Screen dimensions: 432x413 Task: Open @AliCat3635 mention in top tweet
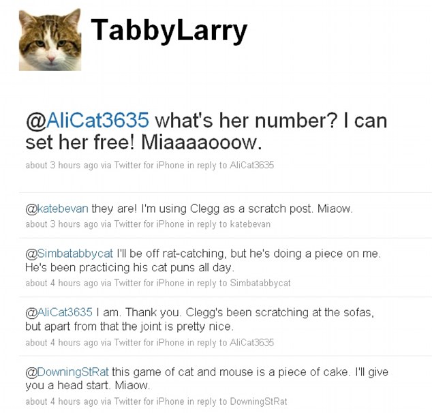point(87,121)
